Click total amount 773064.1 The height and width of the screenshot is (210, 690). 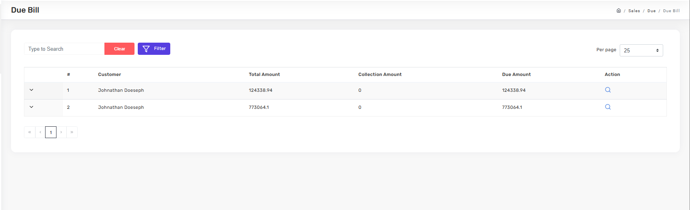coord(259,107)
